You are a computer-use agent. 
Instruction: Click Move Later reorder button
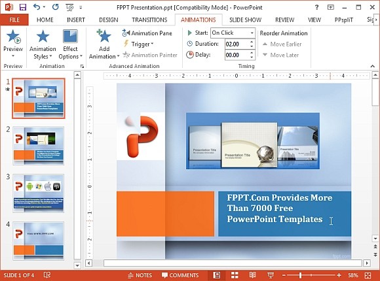(280, 55)
